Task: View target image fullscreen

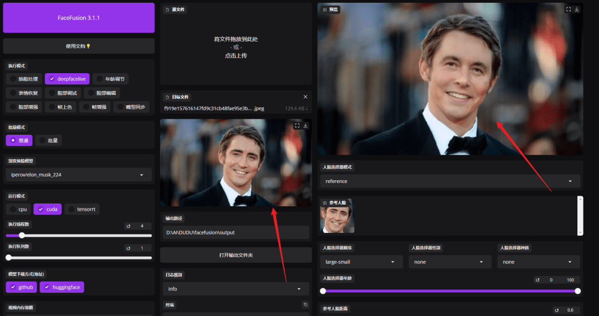Action: (297, 125)
